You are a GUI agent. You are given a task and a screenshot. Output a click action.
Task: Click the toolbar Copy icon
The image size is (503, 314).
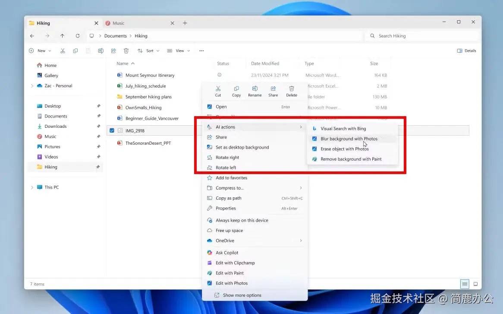pos(75,51)
